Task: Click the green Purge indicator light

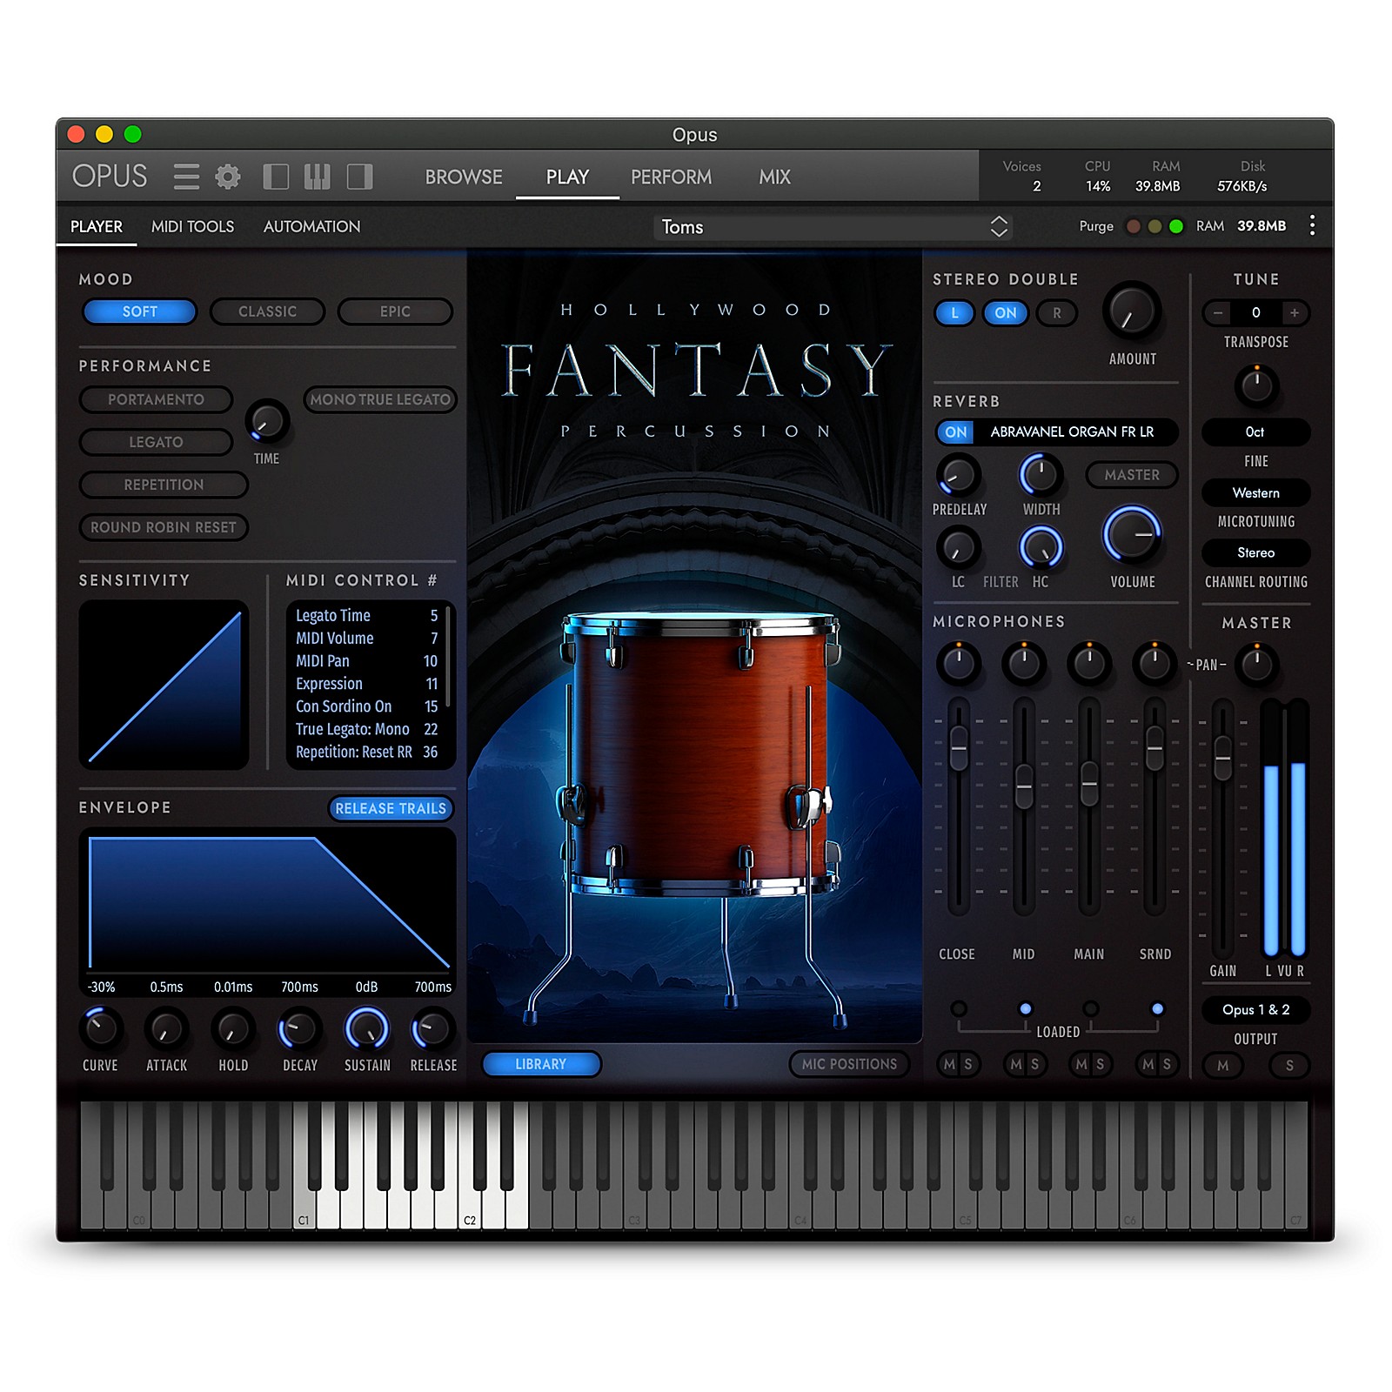Action: point(1176,226)
